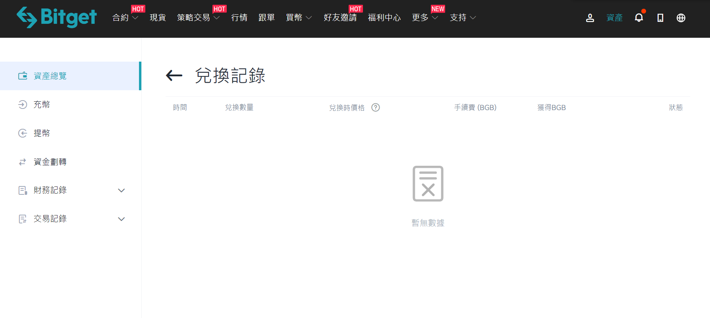Expand the 交易記錄 chevron
Image resolution: width=710 pixels, height=318 pixels.
click(122, 219)
